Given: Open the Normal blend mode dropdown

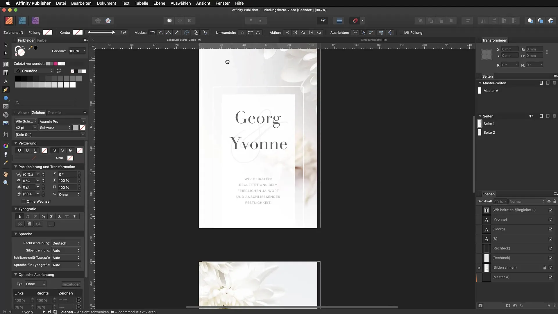Looking at the screenshot, I should (x=527, y=201).
